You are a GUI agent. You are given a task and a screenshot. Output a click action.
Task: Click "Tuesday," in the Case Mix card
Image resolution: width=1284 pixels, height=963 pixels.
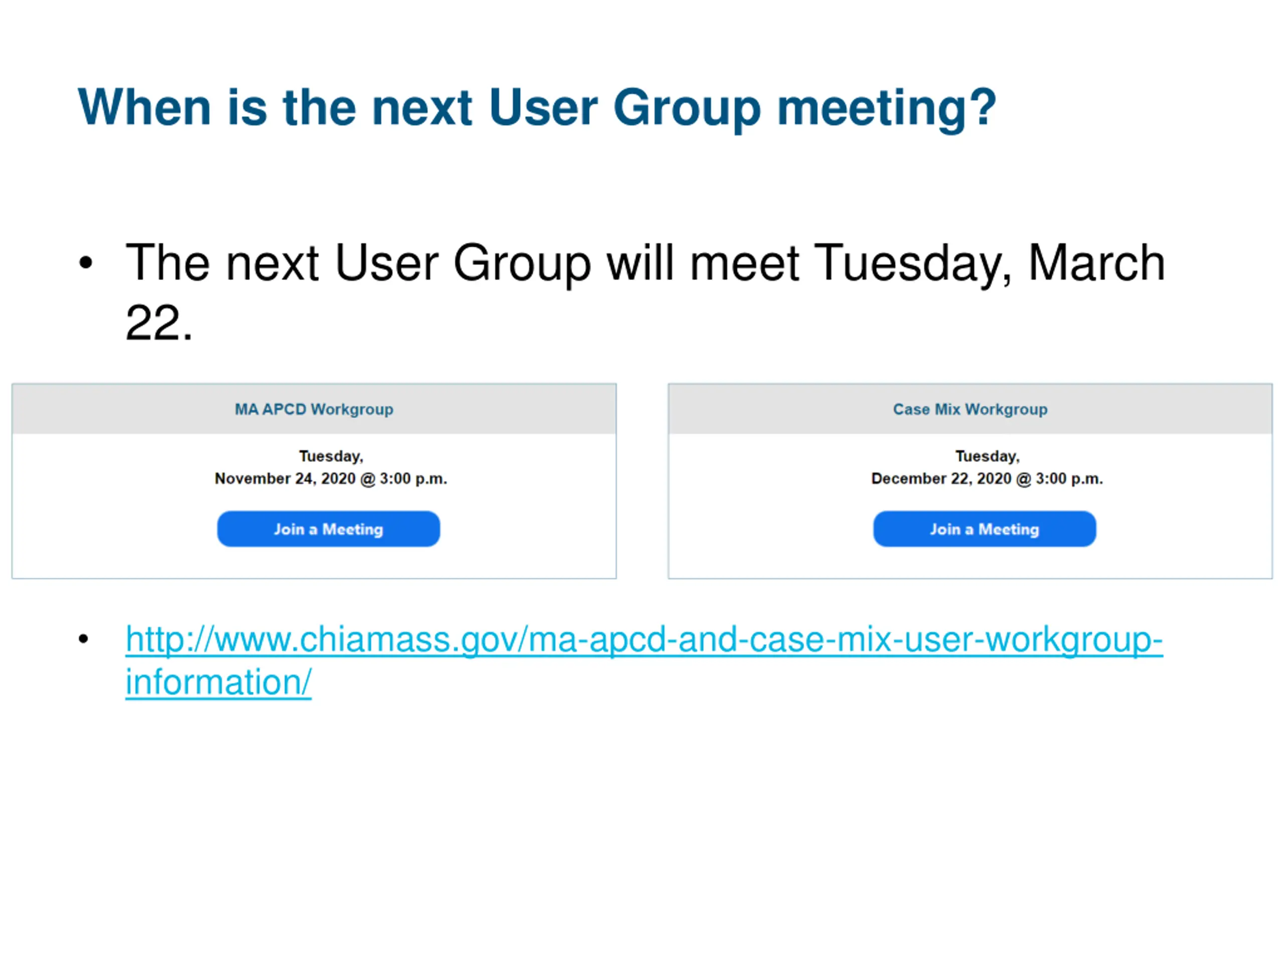(x=987, y=456)
